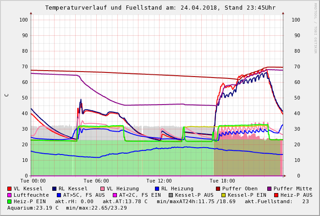Select the Tue 12:00 time axis label
The width and height of the screenshot is (320, 216).
[x=159, y=181]
